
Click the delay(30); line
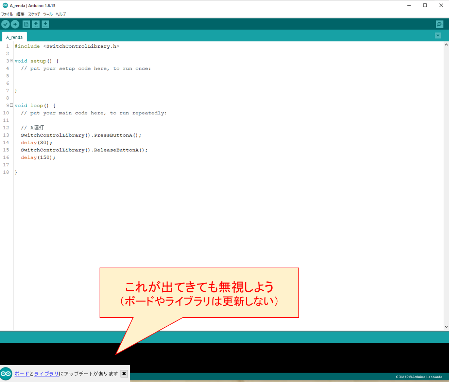coord(36,143)
